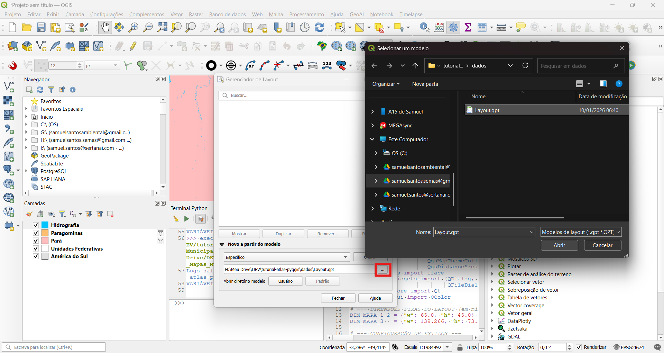Select the Layout.qpt file in list

coord(487,110)
